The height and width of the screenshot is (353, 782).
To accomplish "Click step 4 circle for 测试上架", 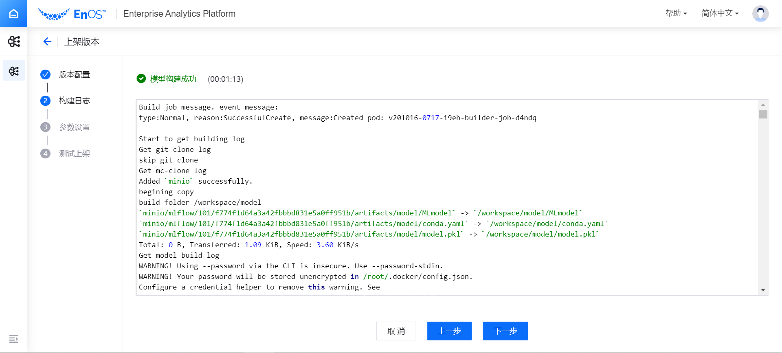I will click(46, 153).
